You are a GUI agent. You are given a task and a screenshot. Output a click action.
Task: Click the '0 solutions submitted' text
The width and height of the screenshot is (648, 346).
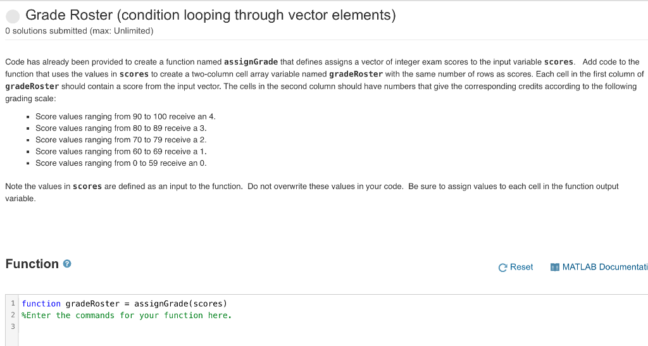coord(79,30)
